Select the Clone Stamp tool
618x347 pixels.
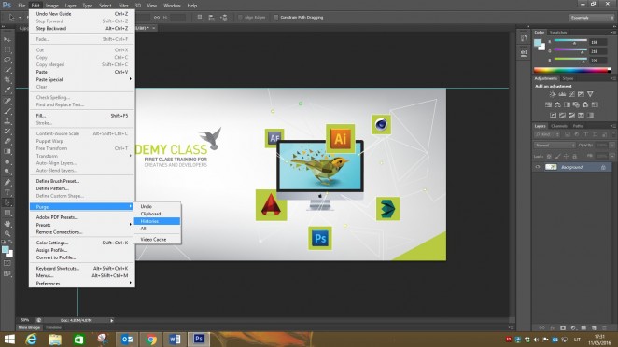pos(7,121)
